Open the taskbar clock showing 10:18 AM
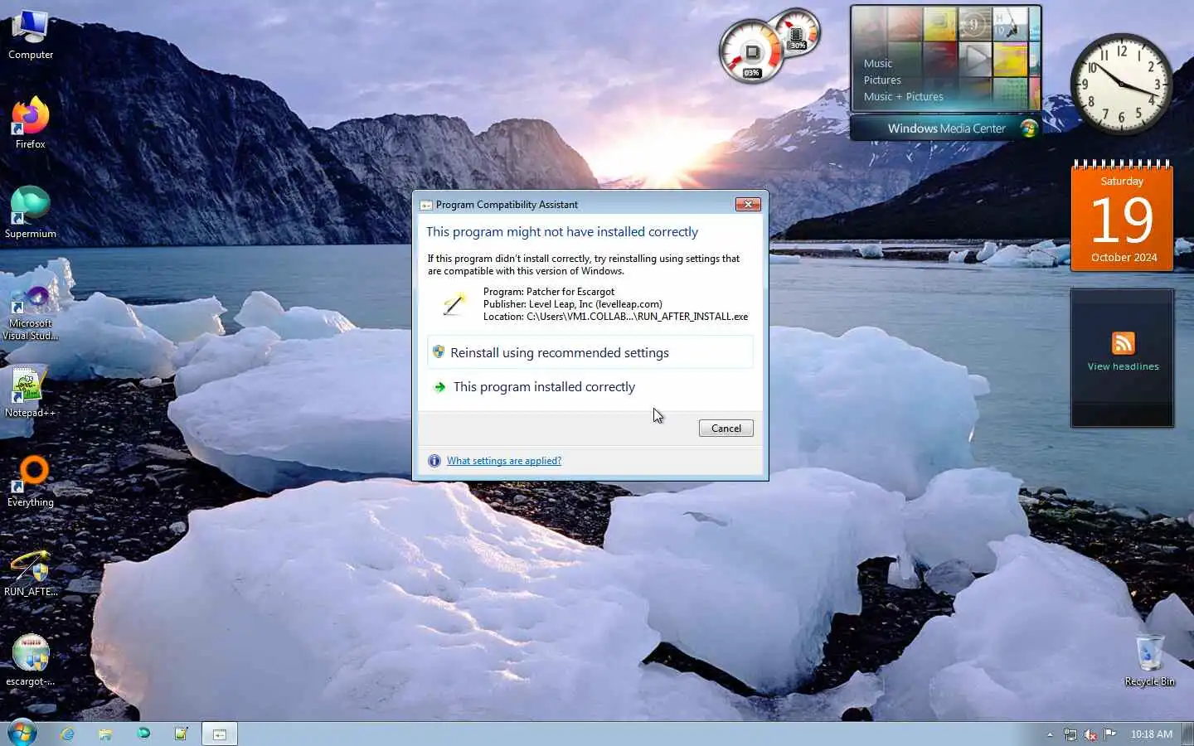This screenshot has width=1194, height=746. point(1152,734)
